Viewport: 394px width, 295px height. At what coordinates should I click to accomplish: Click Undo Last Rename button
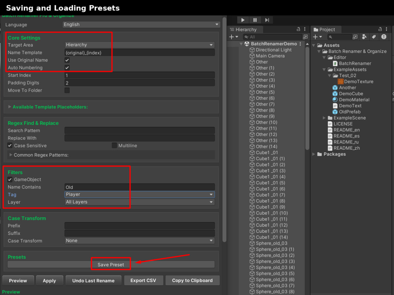(93, 281)
